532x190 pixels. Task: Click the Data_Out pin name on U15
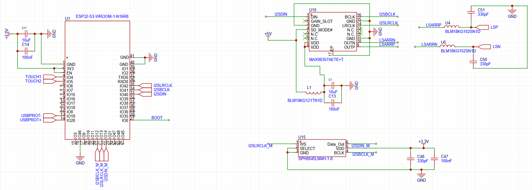point(336,144)
